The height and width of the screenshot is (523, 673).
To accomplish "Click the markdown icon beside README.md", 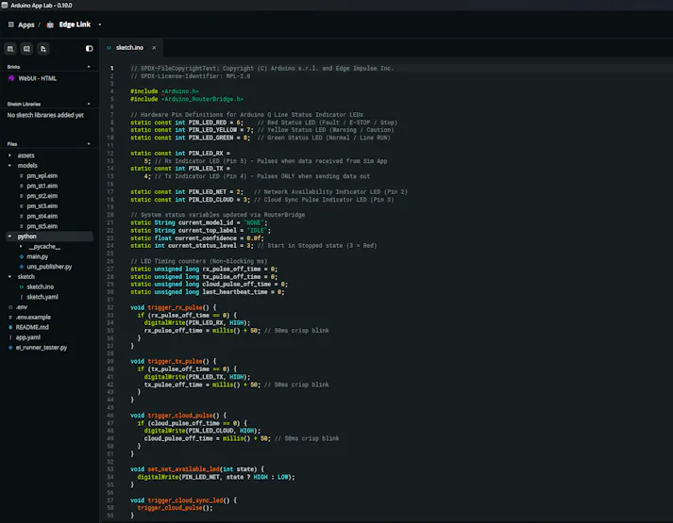I will [10, 327].
